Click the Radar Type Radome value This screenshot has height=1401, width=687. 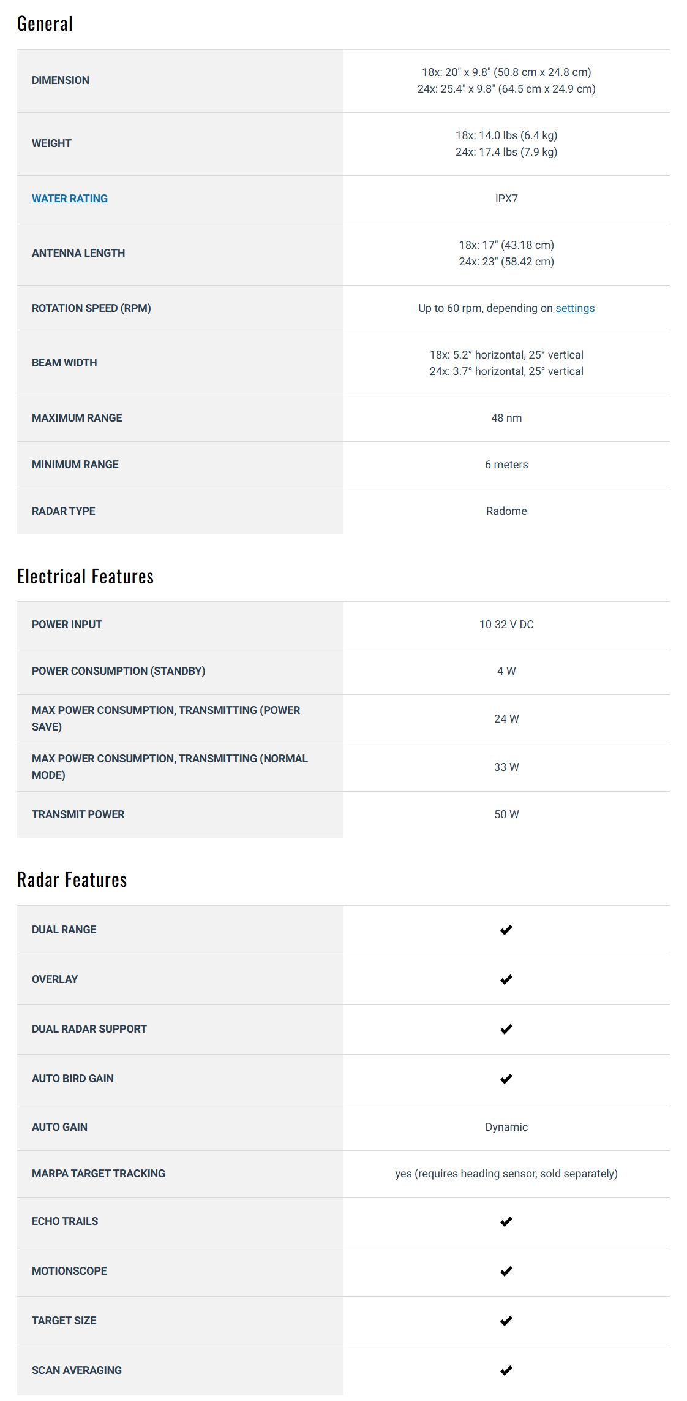pos(506,511)
